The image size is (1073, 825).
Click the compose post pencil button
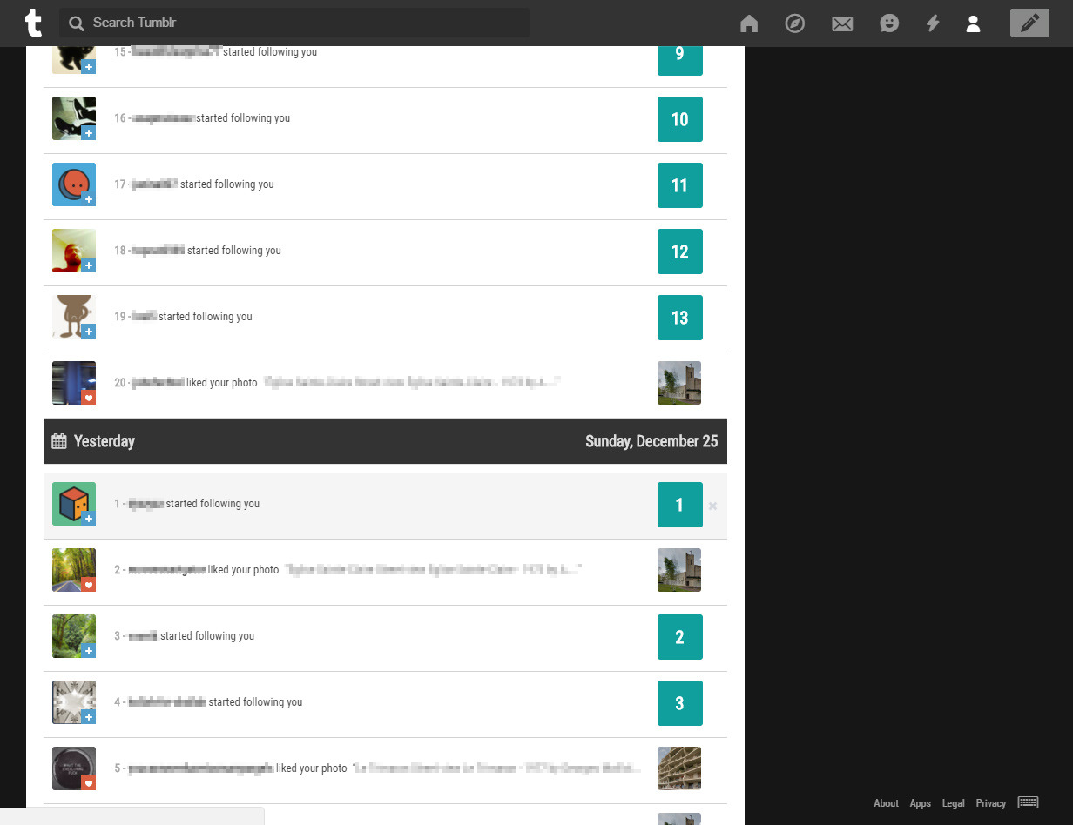coord(1029,23)
